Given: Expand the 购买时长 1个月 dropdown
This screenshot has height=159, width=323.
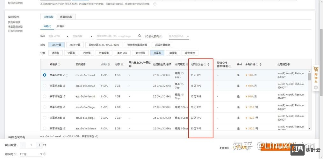Looking at the screenshot, I should [x=31, y=154].
